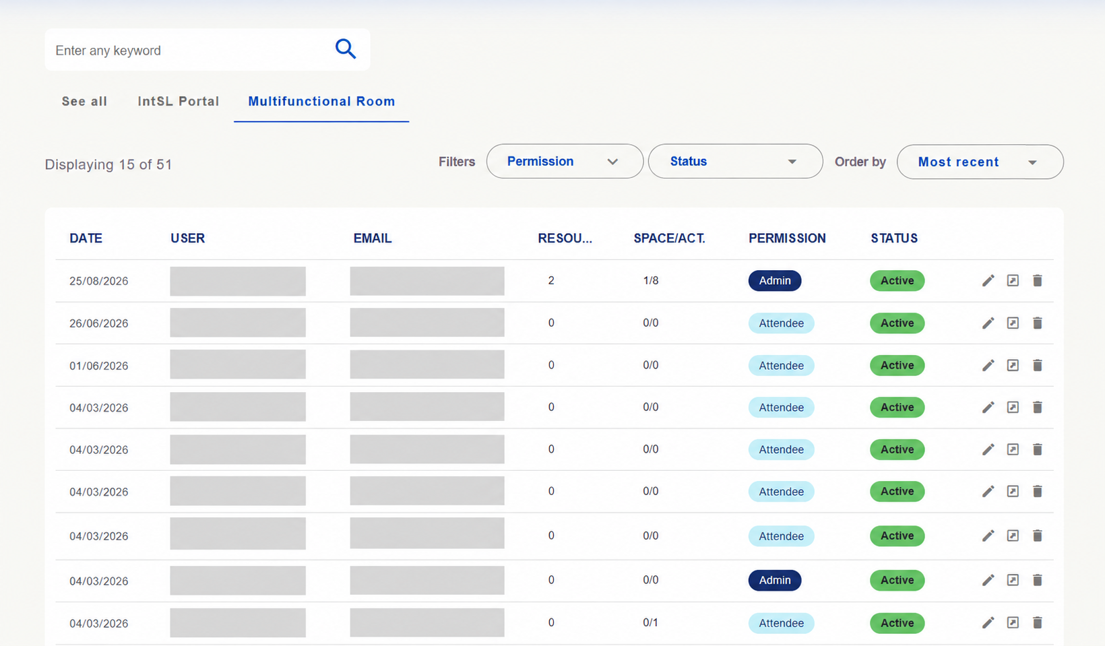Switch to the IntSL Portal tab
The height and width of the screenshot is (646, 1105).
(178, 101)
